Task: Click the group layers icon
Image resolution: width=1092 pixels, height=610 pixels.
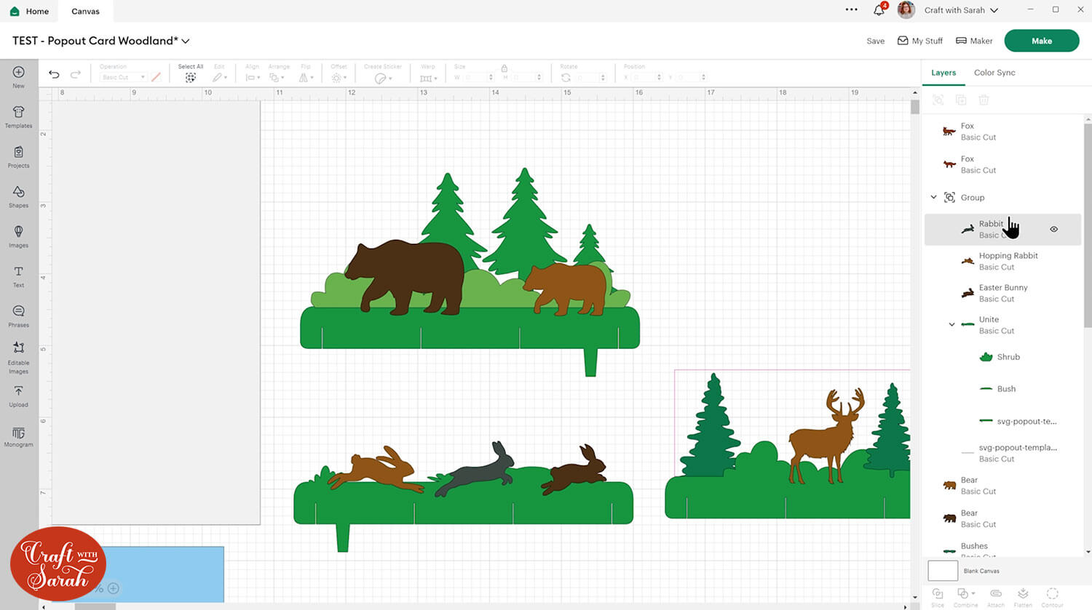Action: [x=938, y=100]
